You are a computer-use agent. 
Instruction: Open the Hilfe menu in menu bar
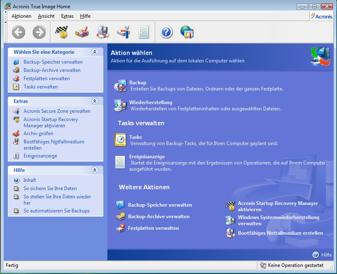coord(85,16)
